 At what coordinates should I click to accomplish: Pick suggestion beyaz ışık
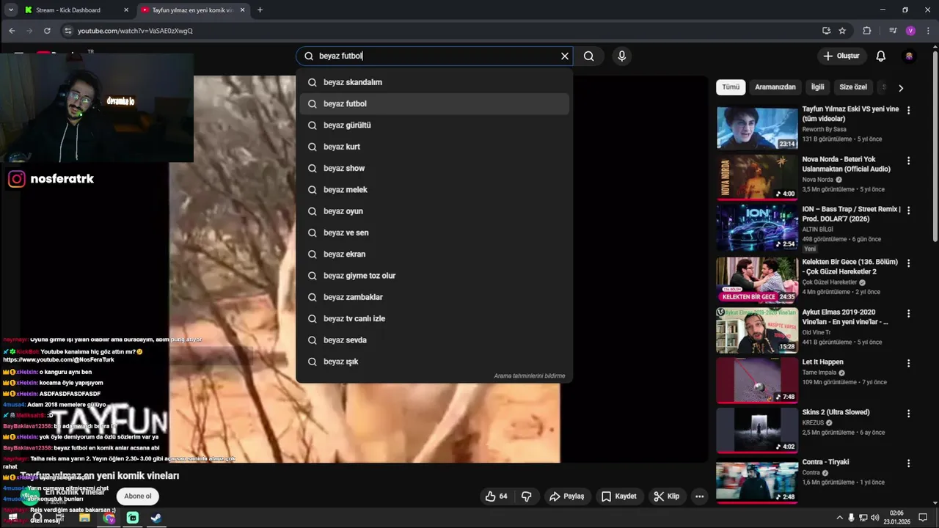coord(434,362)
